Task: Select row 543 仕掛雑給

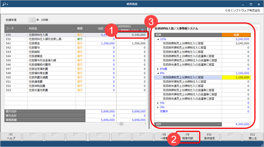Action: (76, 52)
